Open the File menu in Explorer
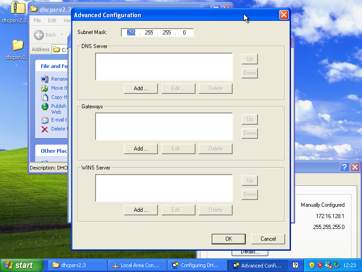 tap(37, 20)
